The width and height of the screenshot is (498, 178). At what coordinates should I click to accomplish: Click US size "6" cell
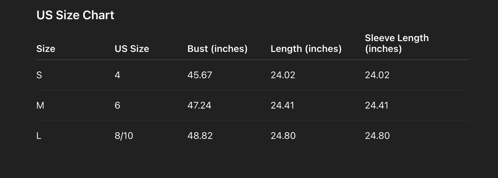click(118, 105)
